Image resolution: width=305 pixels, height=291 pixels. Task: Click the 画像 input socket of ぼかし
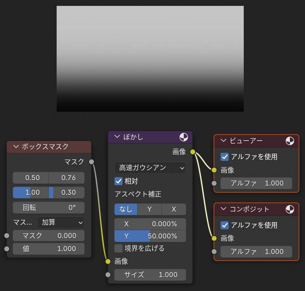[108, 262]
